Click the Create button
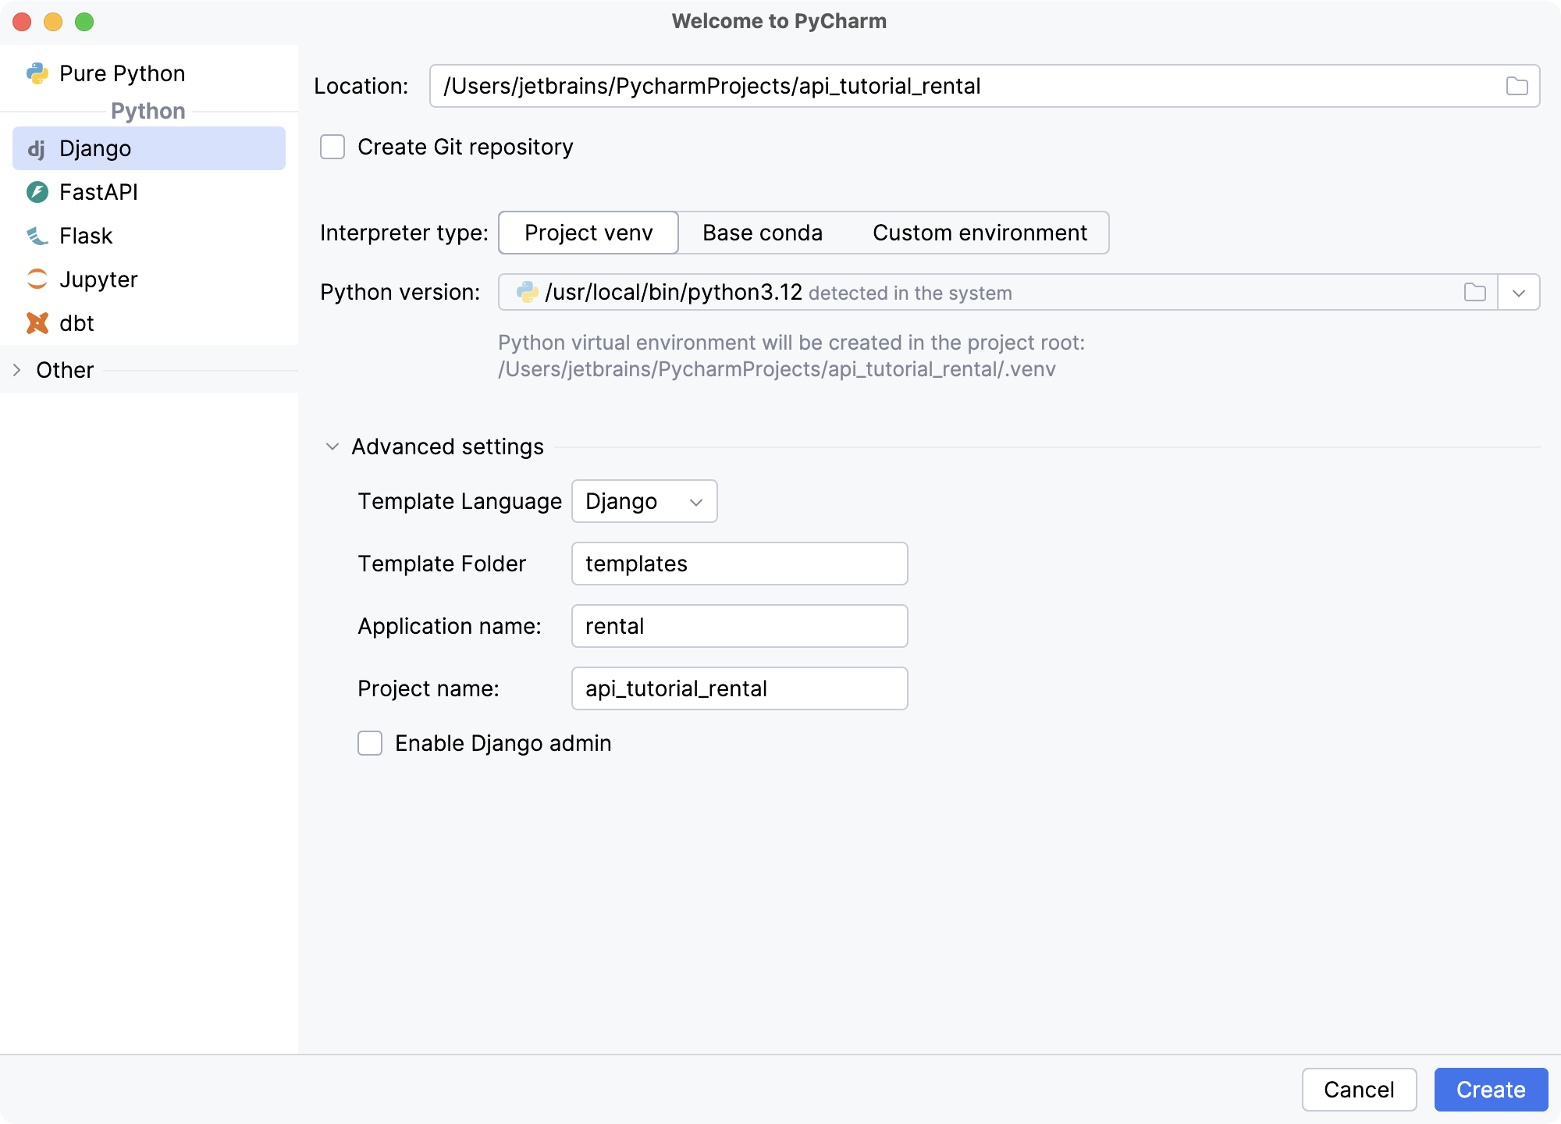This screenshot has width=1561, height=1124. pos(1491,1090)
